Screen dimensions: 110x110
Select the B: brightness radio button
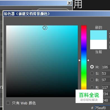click(92, 80)
